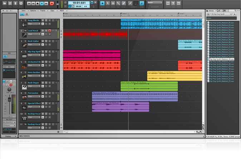Toggle the Snap to grid button
Screen dimensions: 241x159
(142, 3)
